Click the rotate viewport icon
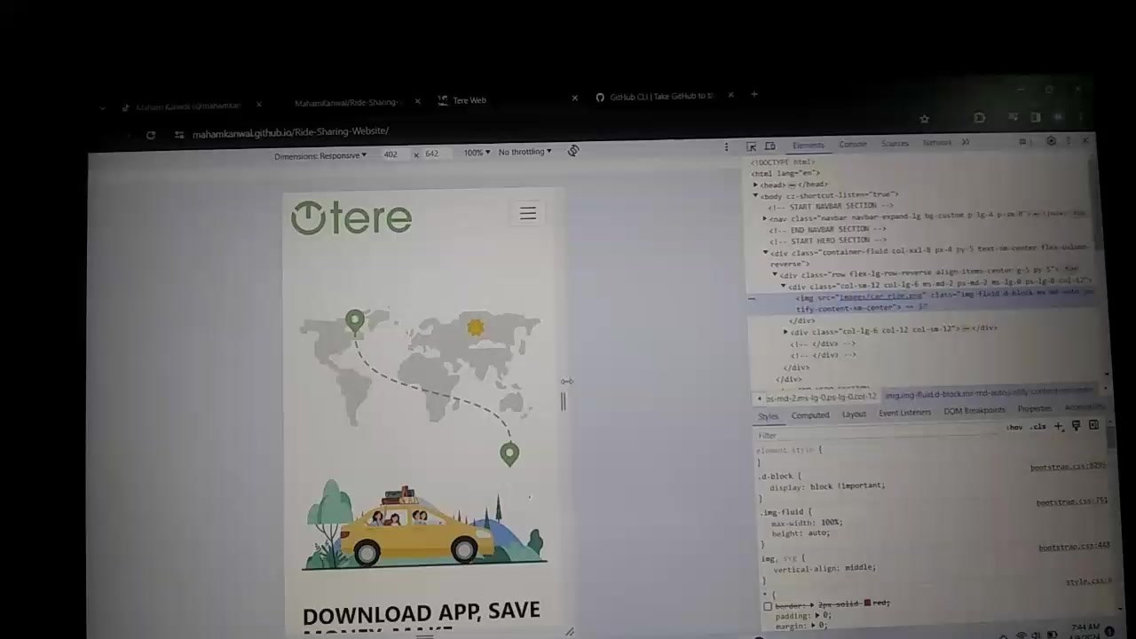Image resolution: width=1136 pixels, height=639 pixels. pos(573,151)
